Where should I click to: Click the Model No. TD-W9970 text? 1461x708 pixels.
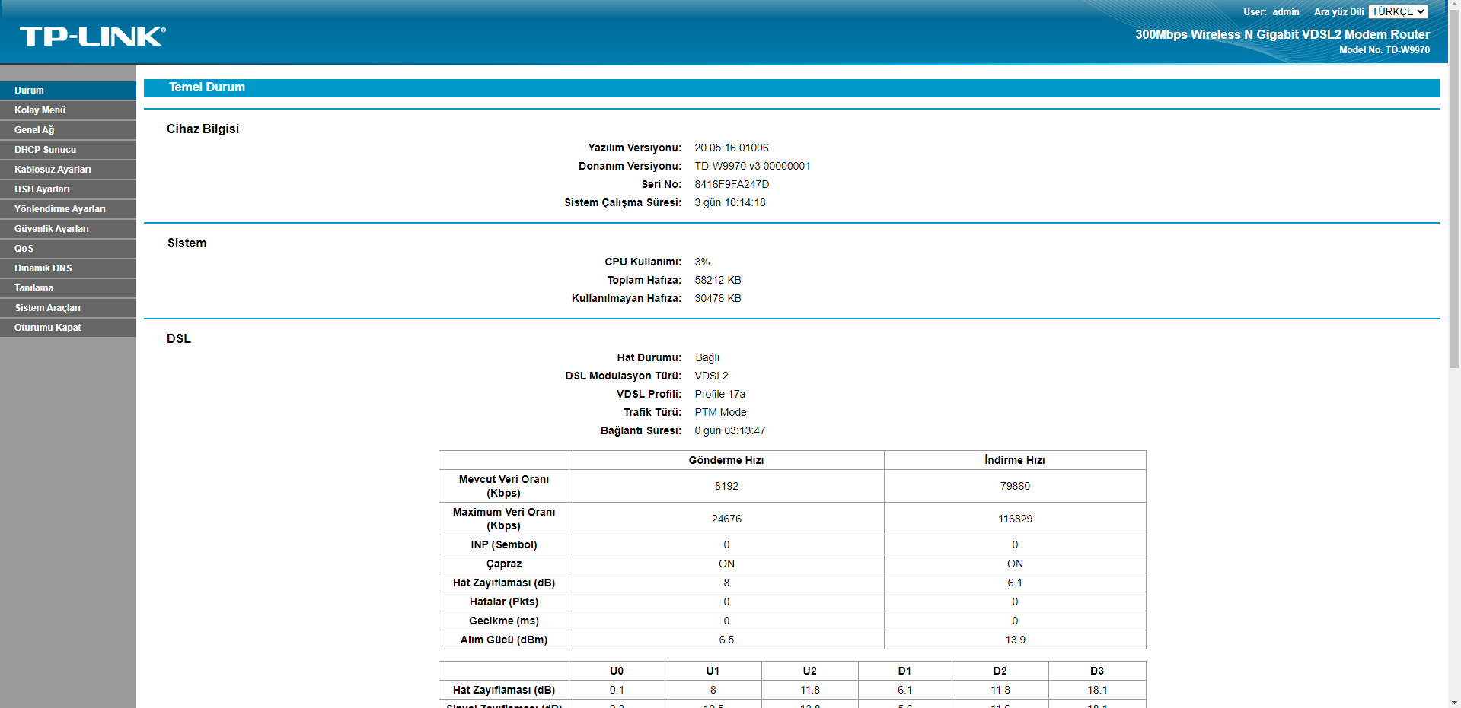click(1384, 50)
